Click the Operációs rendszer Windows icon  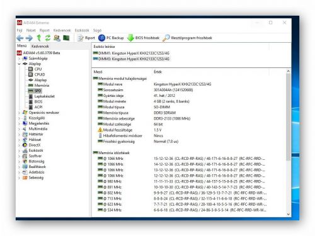point(25,113)
